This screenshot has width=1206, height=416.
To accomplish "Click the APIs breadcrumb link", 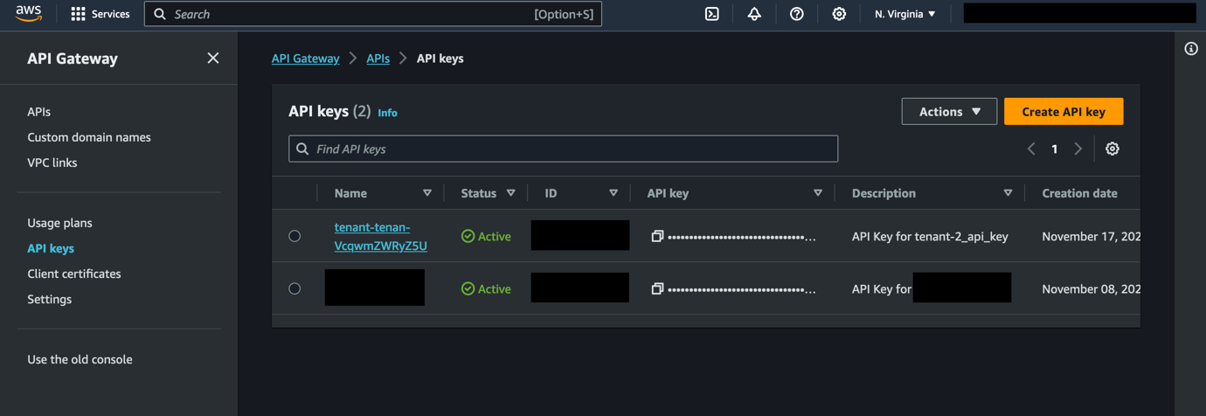I will 378,58.
